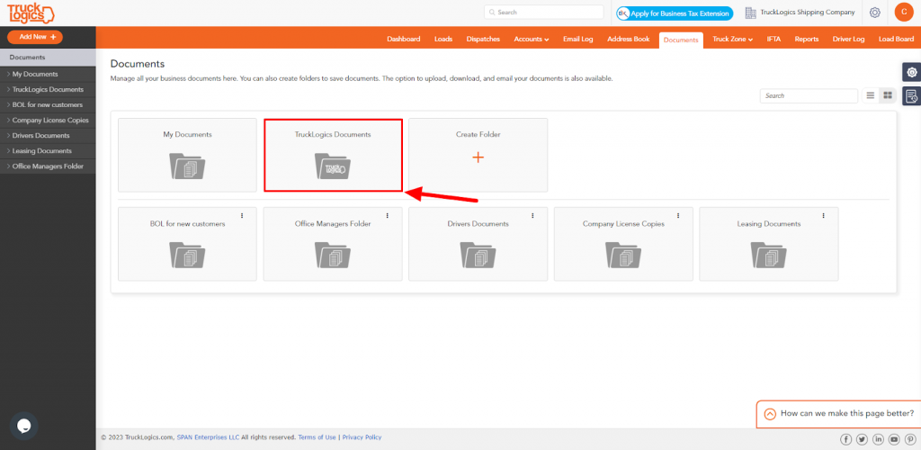Open options menu for Company License Copies
921x450 pixels.
coord(678,216)
